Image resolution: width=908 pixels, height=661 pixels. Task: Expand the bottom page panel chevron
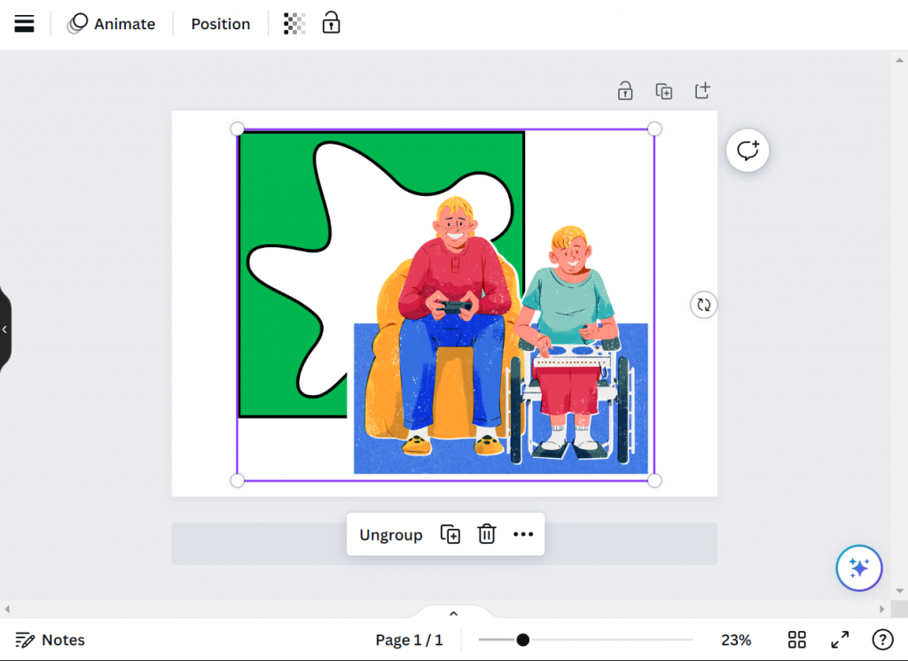(453, 612)
